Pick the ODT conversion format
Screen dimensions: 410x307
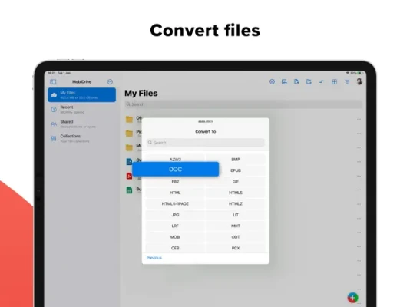coord(236,237)
